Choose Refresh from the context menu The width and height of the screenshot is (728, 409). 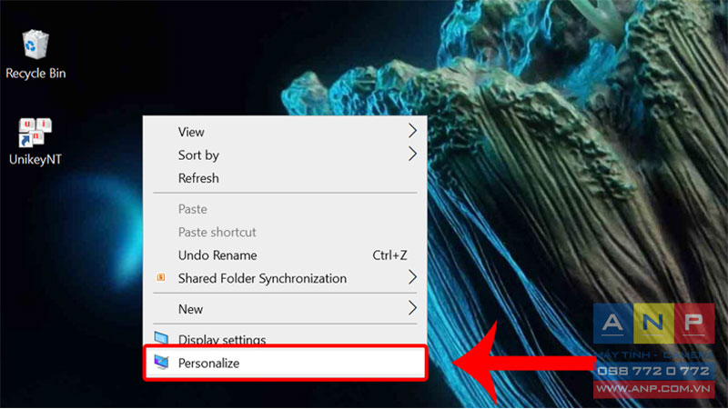[x=285, y=178]
